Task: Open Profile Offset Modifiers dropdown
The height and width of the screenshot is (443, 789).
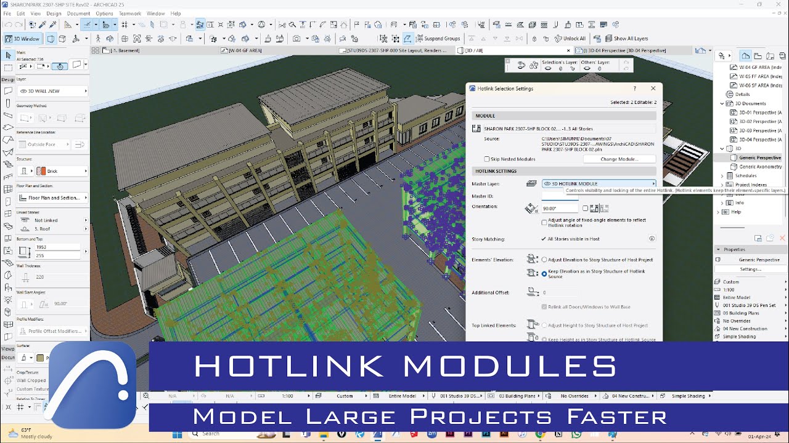Action: pyautogui.click(x=52, y=331)
